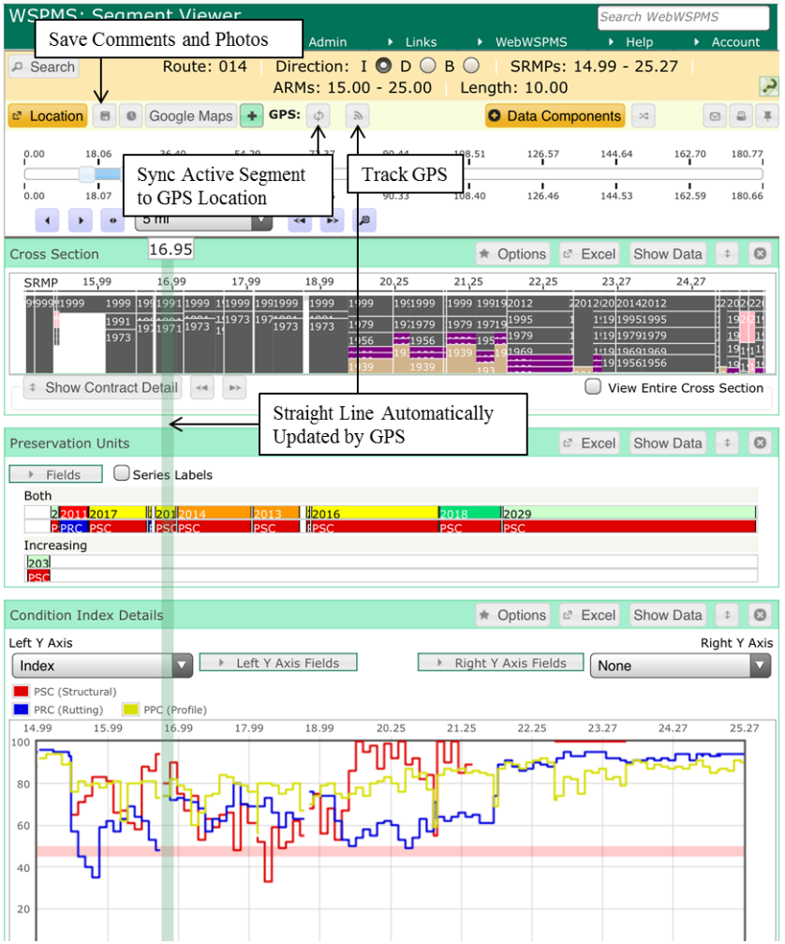Move segment right with the right-arrow button
The height and width of the screenshot is (944, 785).
(x=81, y=220)
